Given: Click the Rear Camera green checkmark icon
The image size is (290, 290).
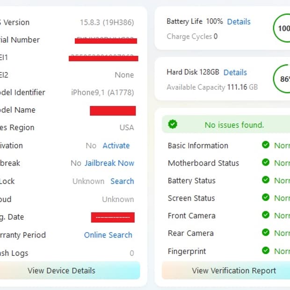Looking at the screenshot, I should 266,232.
